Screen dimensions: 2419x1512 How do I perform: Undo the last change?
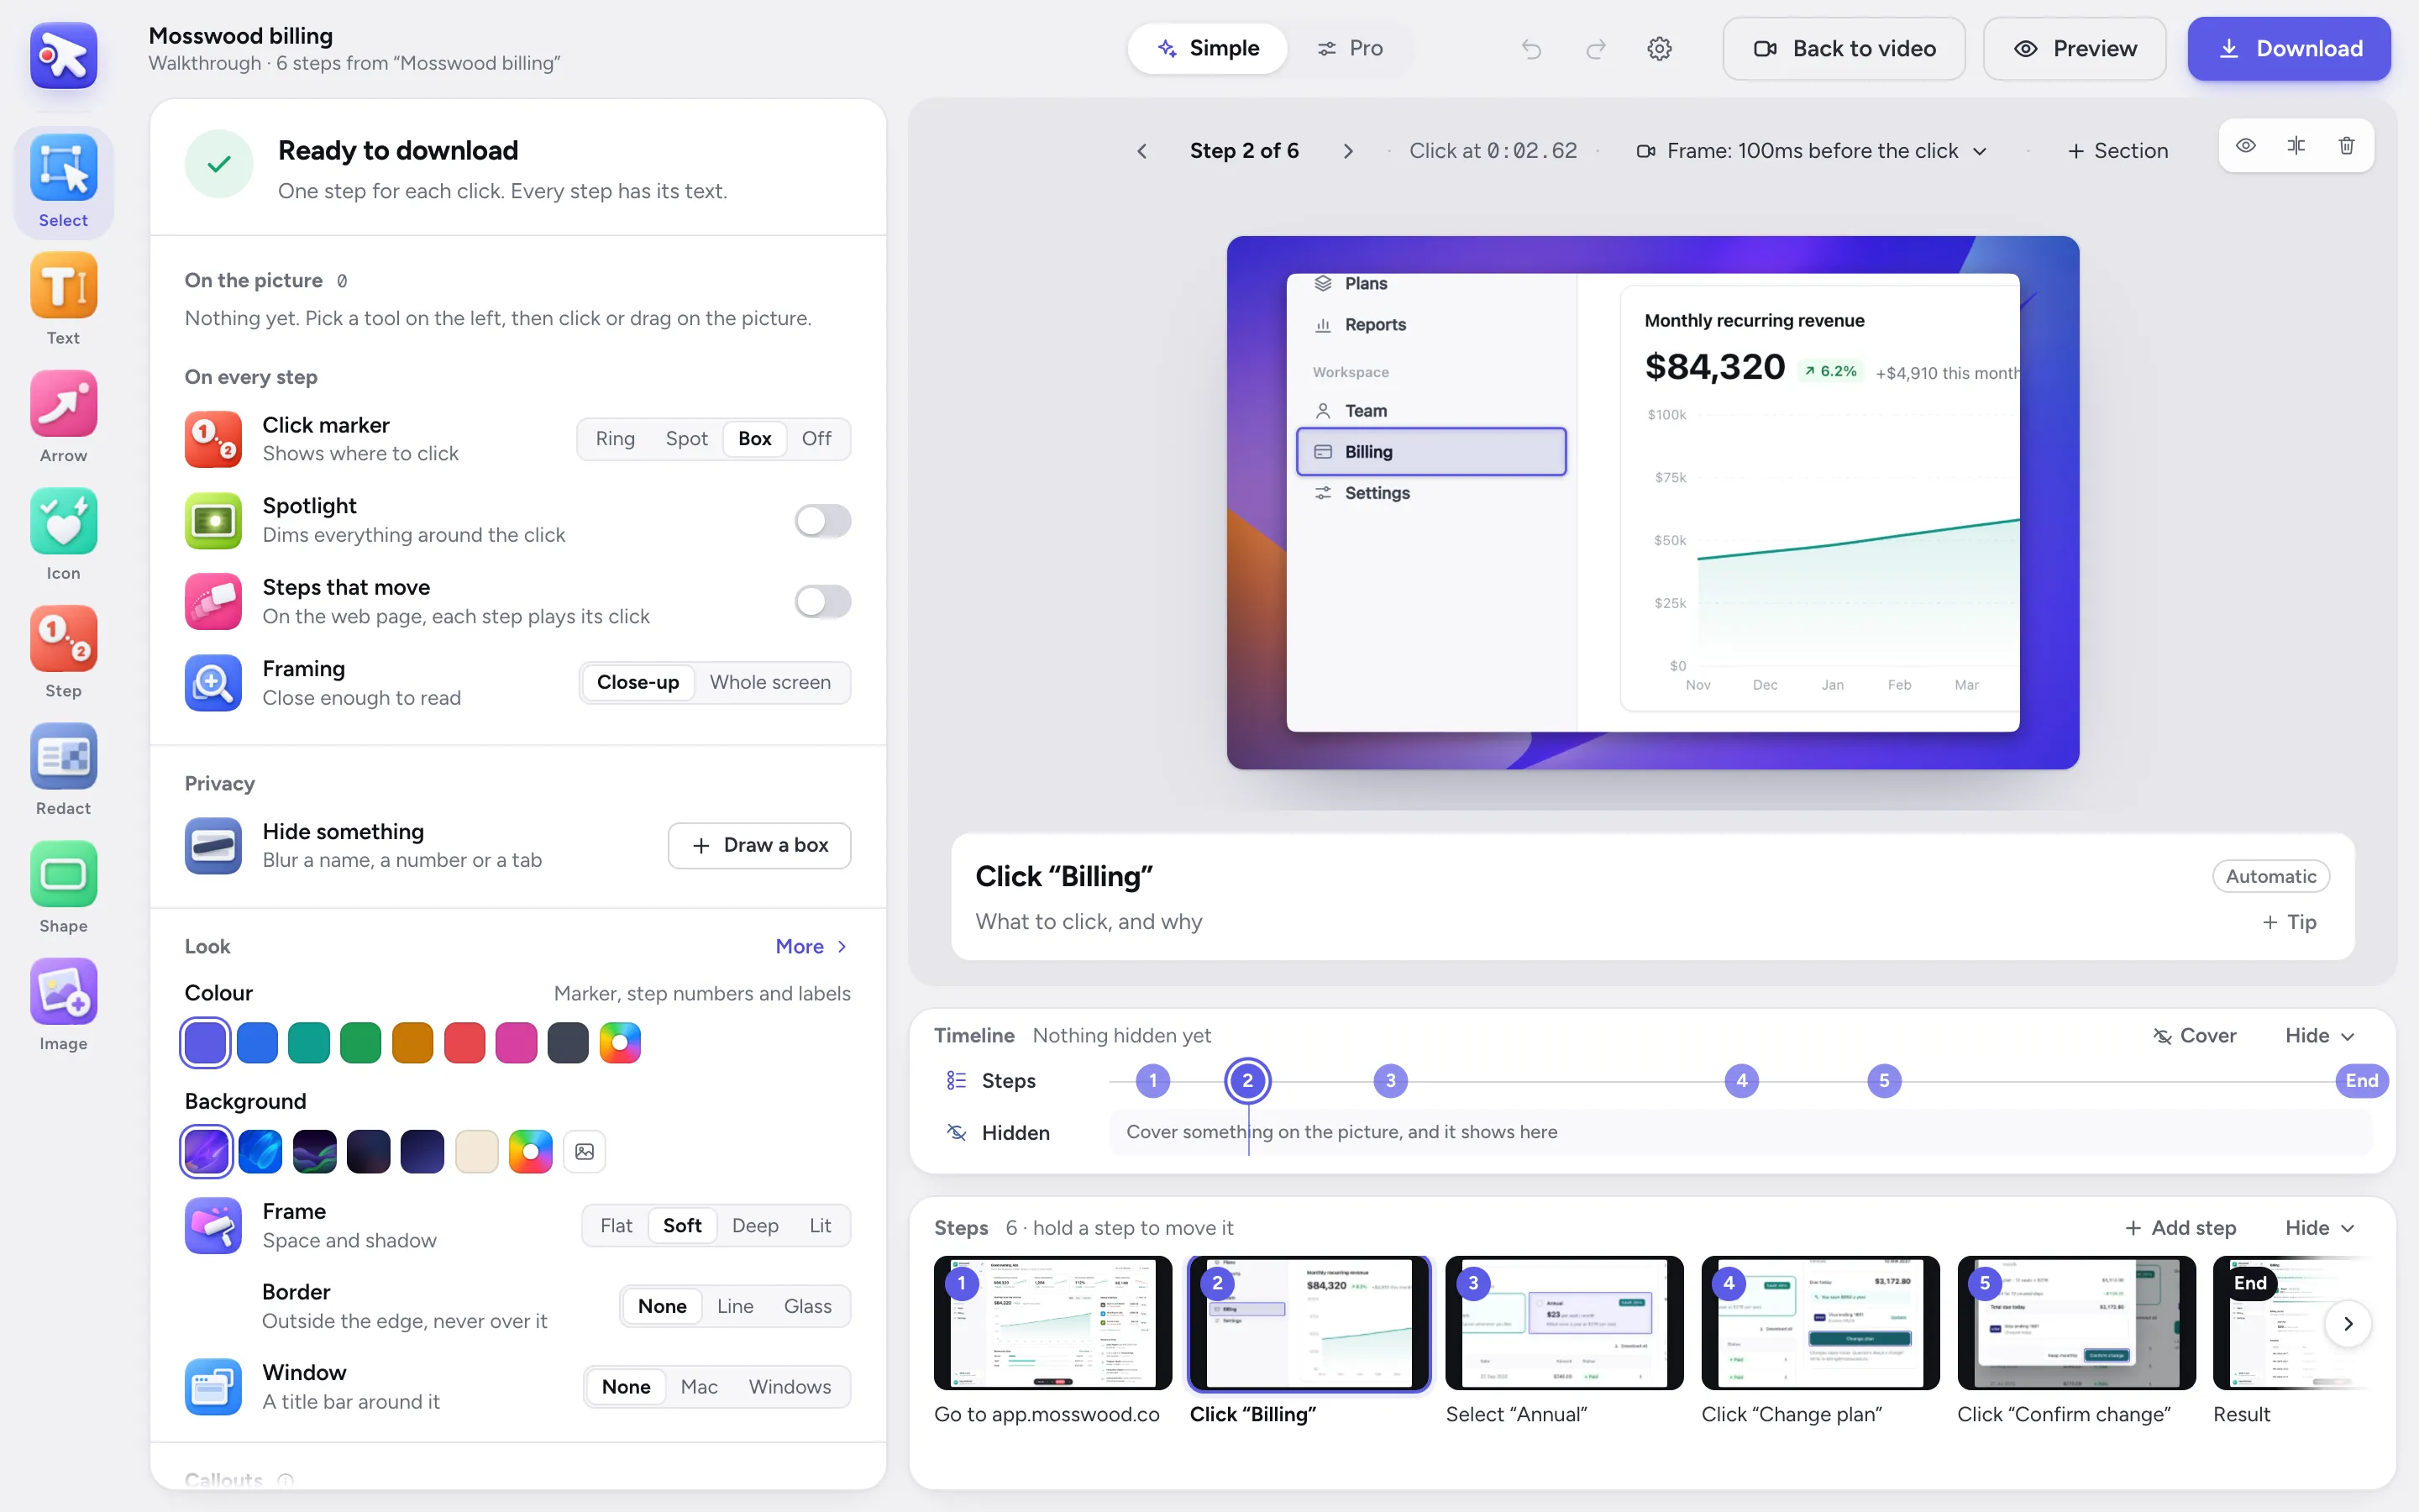[1531, 48]
